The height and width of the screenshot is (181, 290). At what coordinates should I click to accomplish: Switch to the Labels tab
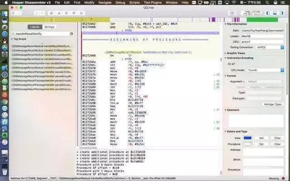click(x=35, y=27)
